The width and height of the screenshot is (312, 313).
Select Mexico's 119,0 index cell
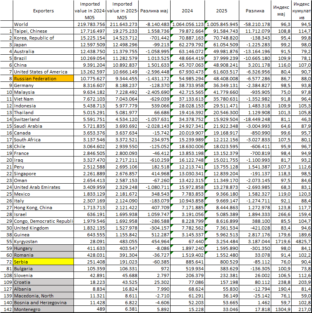click(281, 194)
